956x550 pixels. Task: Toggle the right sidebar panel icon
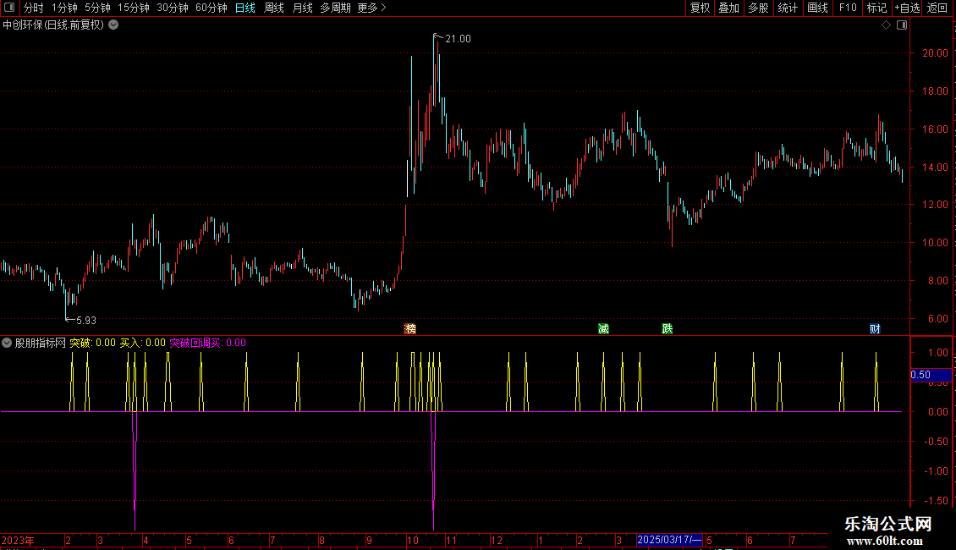[902, 25]
